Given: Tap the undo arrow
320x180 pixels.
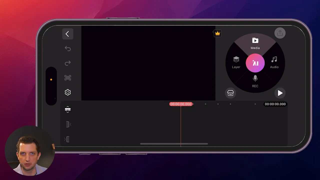Looking at the screenshot, I should point(68,48).
